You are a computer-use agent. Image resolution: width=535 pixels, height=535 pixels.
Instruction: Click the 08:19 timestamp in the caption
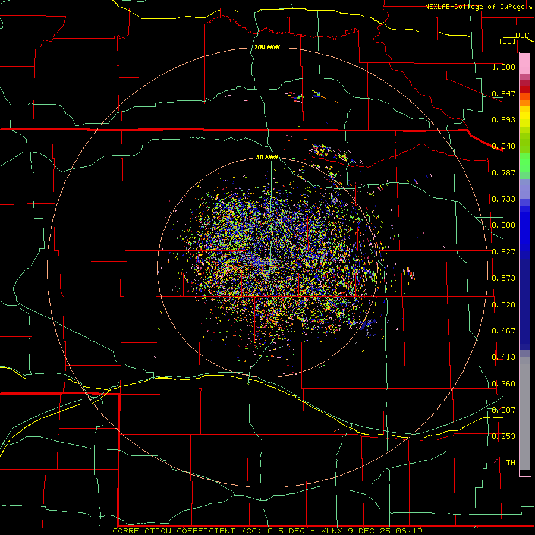[x=410, y=531]
